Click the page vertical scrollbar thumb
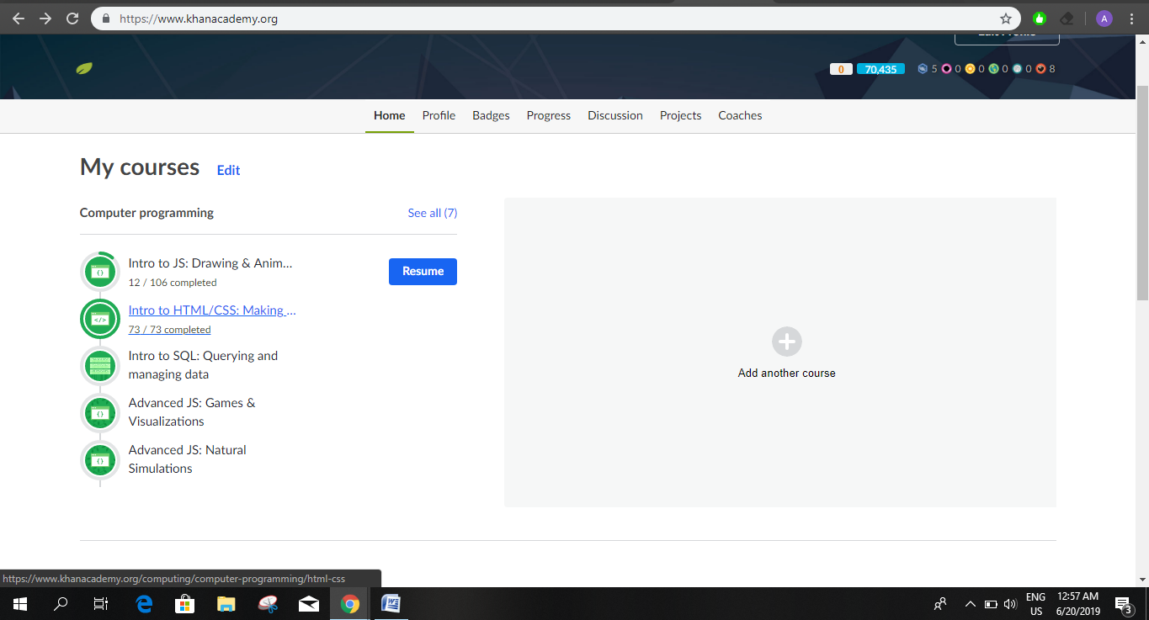This screenshot has height=620, width=1149. [x=1142, y=193]
